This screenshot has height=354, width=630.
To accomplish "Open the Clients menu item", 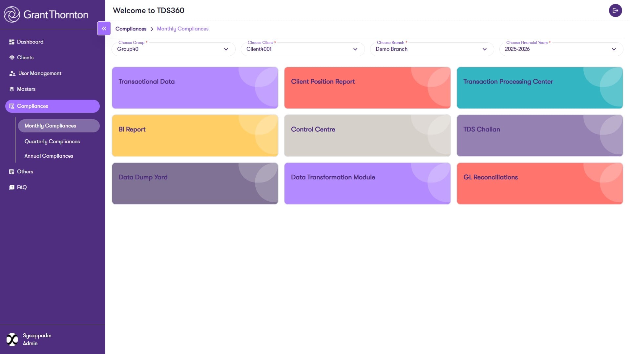I will pos(52,58).
